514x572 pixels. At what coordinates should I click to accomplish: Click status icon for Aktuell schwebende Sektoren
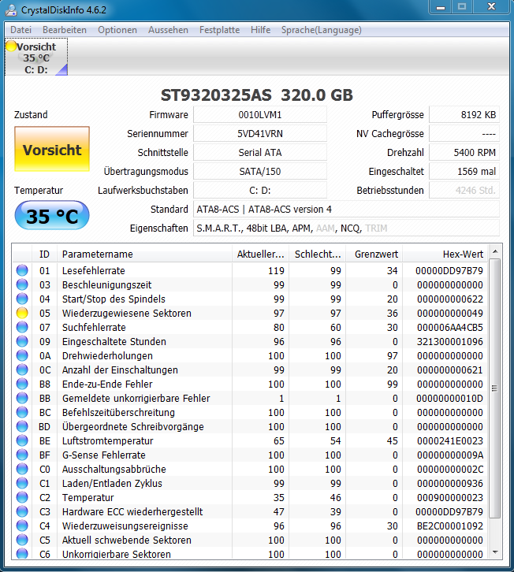(x=22, y=540)
